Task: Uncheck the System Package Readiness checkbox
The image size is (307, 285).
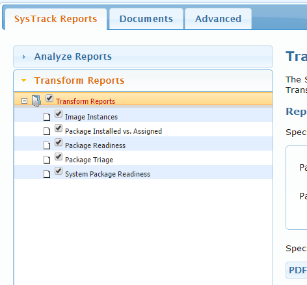Action: coord(59,171)
